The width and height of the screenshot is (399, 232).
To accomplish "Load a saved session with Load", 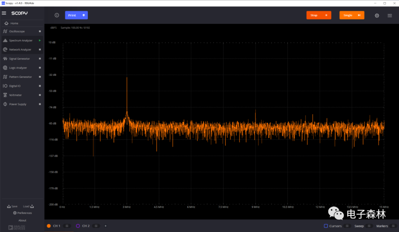I will click(28, 206).
